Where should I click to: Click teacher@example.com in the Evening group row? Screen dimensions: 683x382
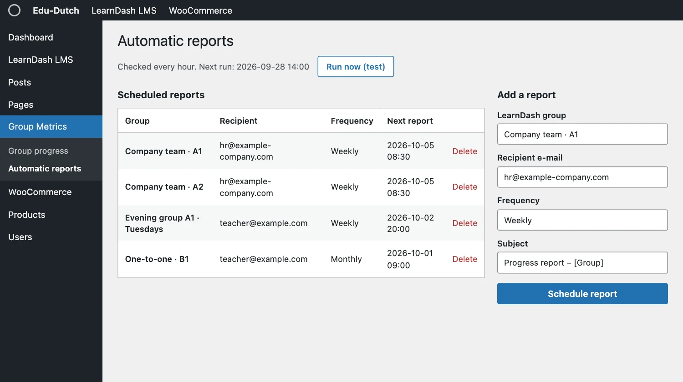264,223
